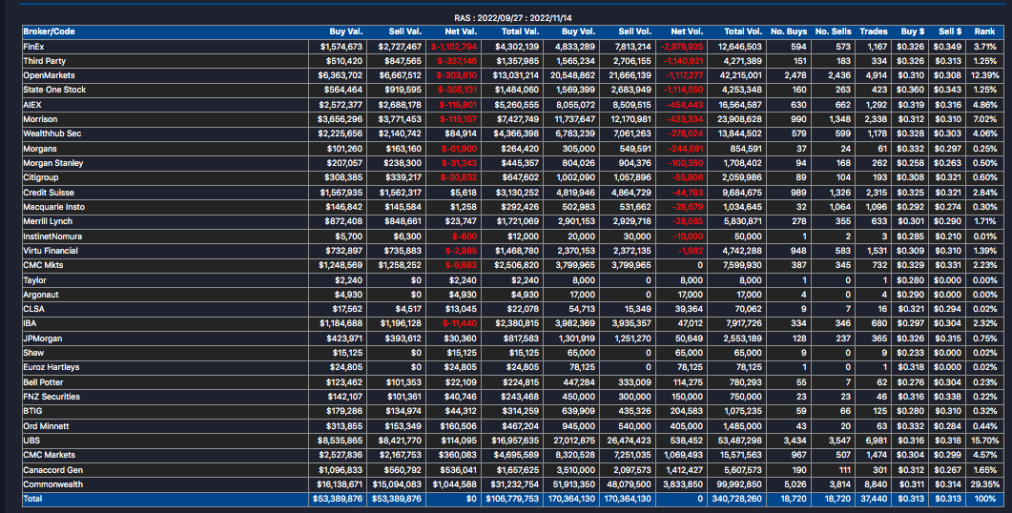The width and height of the screenshot is (1012, 513).
Task: Click UBS rank value 15.70%
Action: 985,441
